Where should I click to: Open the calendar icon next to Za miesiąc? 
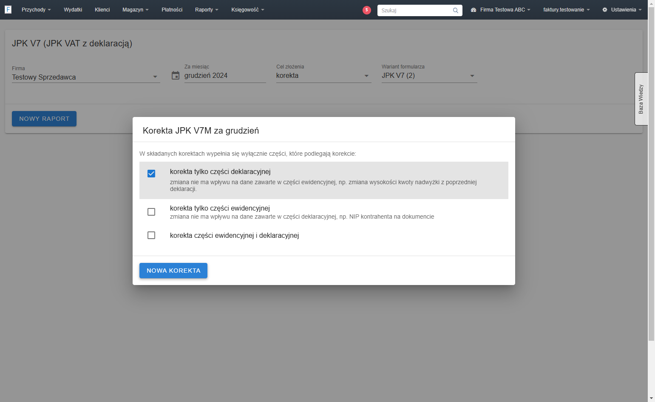tap(176, 76)
